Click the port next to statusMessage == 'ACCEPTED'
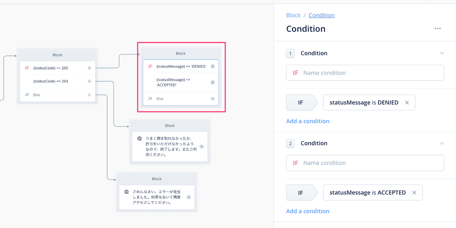The width and height of the screenshot is (456, 228). click(213, 82)
